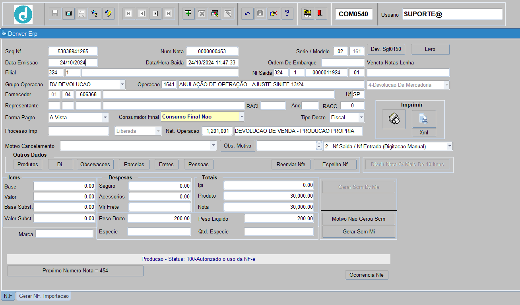
Task: Click the printer icon in Imprimir panel
Action: click(x=394, y=119)
